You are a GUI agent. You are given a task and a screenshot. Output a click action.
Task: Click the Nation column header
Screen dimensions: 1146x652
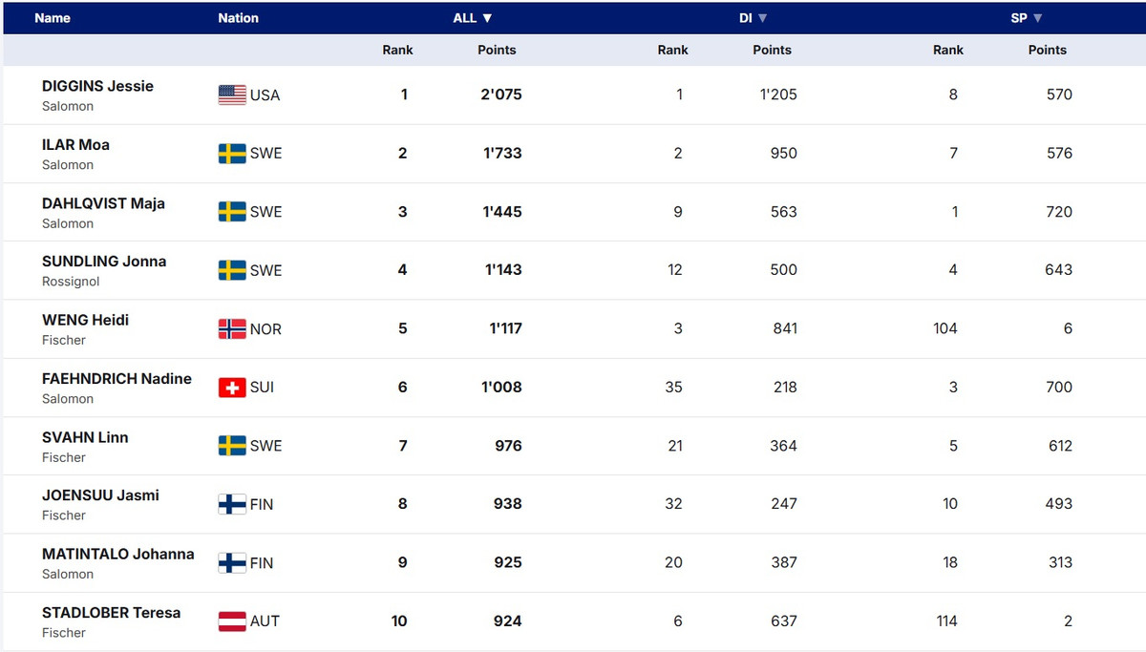(x=238, y=18)
